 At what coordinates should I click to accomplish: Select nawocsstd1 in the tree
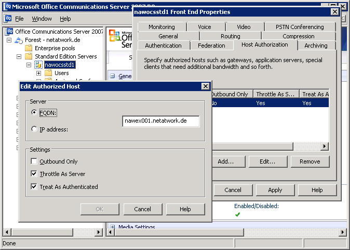click(59, 65)
